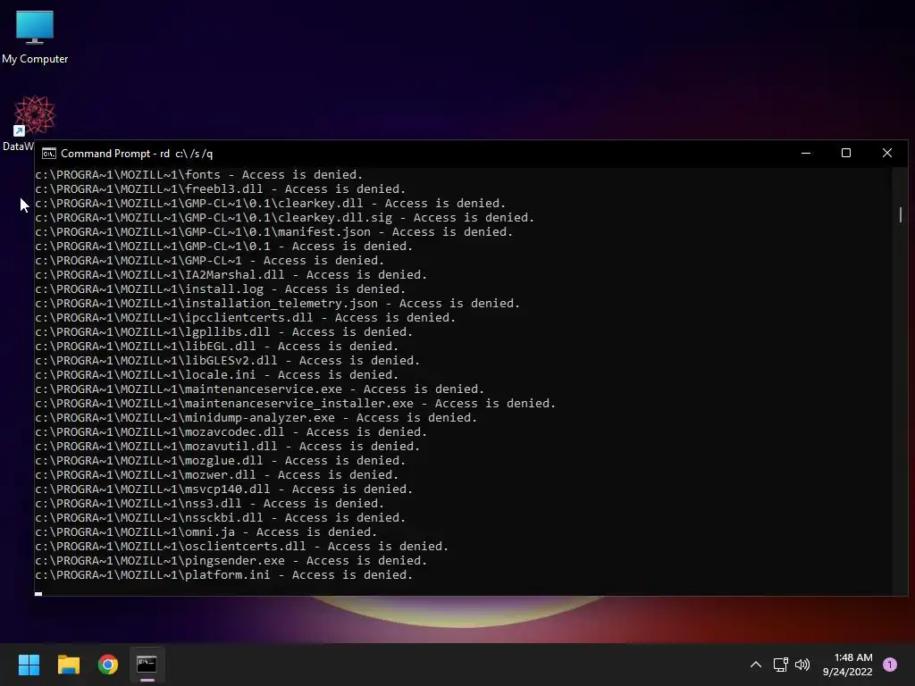Launch File Explorer from the taskbar
The height and width of the screenshot is (686, 915).
(x=68, y=665)
